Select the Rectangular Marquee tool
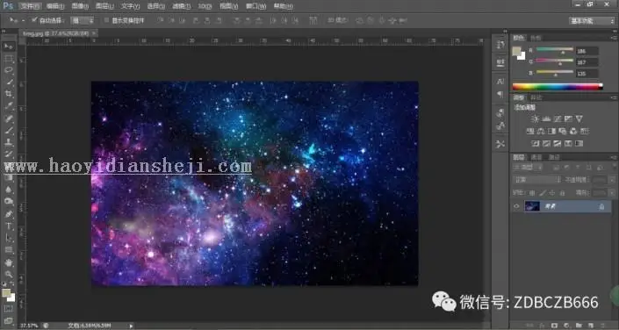Screen dimensions: 619x330 tap(9, 59)
